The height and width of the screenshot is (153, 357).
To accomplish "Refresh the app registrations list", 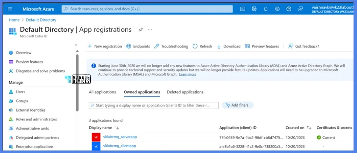I will (203, 46).
